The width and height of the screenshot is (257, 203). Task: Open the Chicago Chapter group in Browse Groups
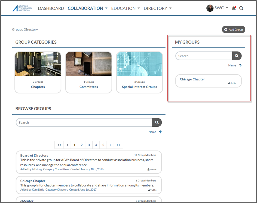pyautogui.click(x=33, y=181)
